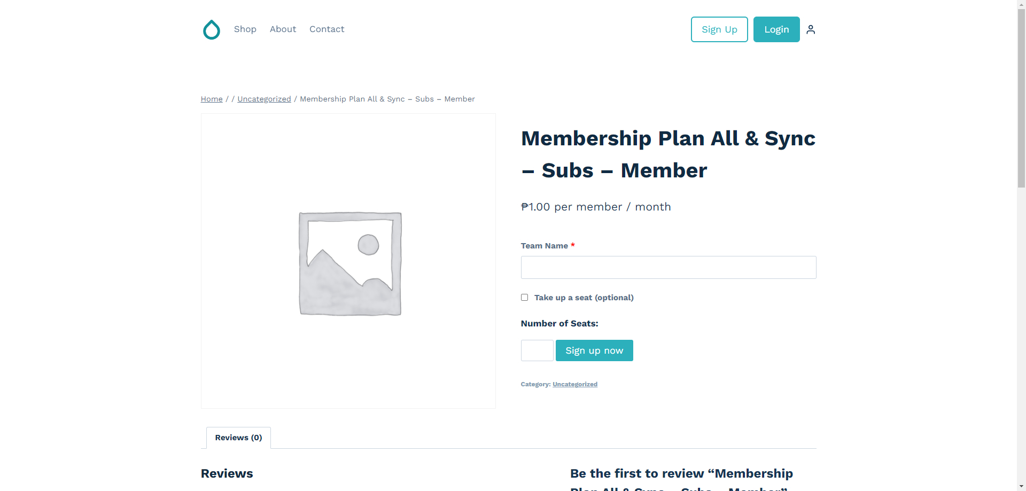Click the page vertical scrollbar thumb
The image size is (1026, 491).
point(1021,96)
